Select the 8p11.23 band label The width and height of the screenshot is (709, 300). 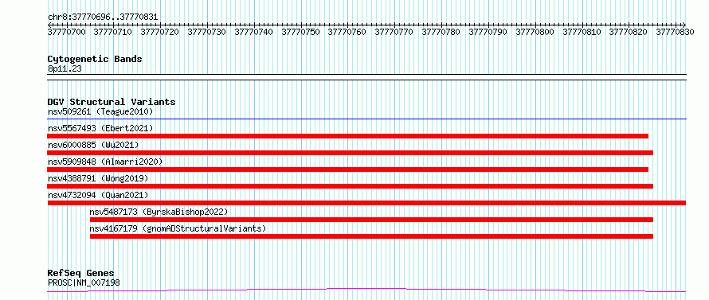[65, 68]
